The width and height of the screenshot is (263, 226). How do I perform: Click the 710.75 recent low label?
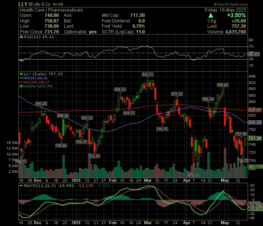click(x=243, y=160)
